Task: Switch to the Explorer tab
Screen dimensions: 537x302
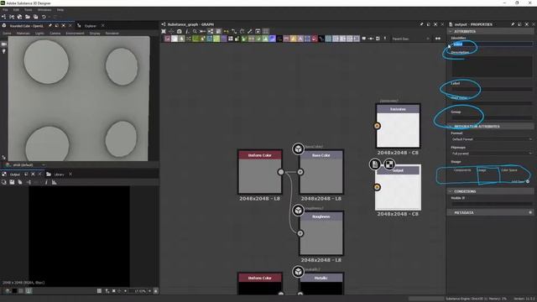Action: click(91, 26)
